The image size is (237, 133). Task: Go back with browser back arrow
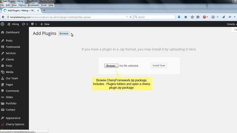tap(3, 17)
